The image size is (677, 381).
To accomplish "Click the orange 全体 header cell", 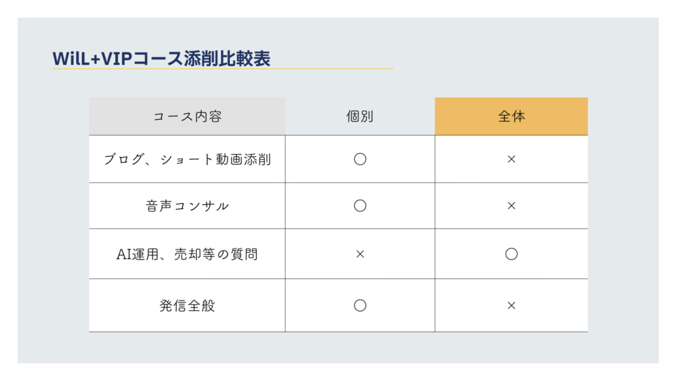I will click(511, 116).
